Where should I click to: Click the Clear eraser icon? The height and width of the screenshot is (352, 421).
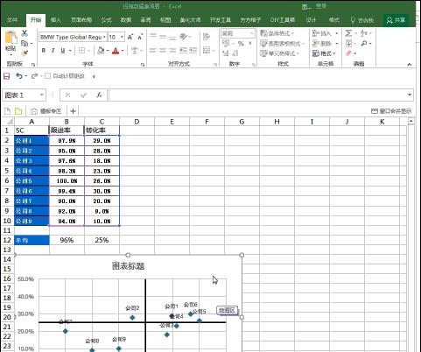348,53
